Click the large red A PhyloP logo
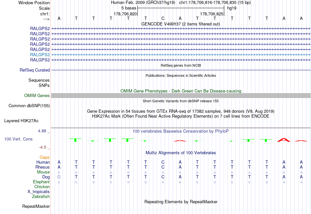 point(284,140)
